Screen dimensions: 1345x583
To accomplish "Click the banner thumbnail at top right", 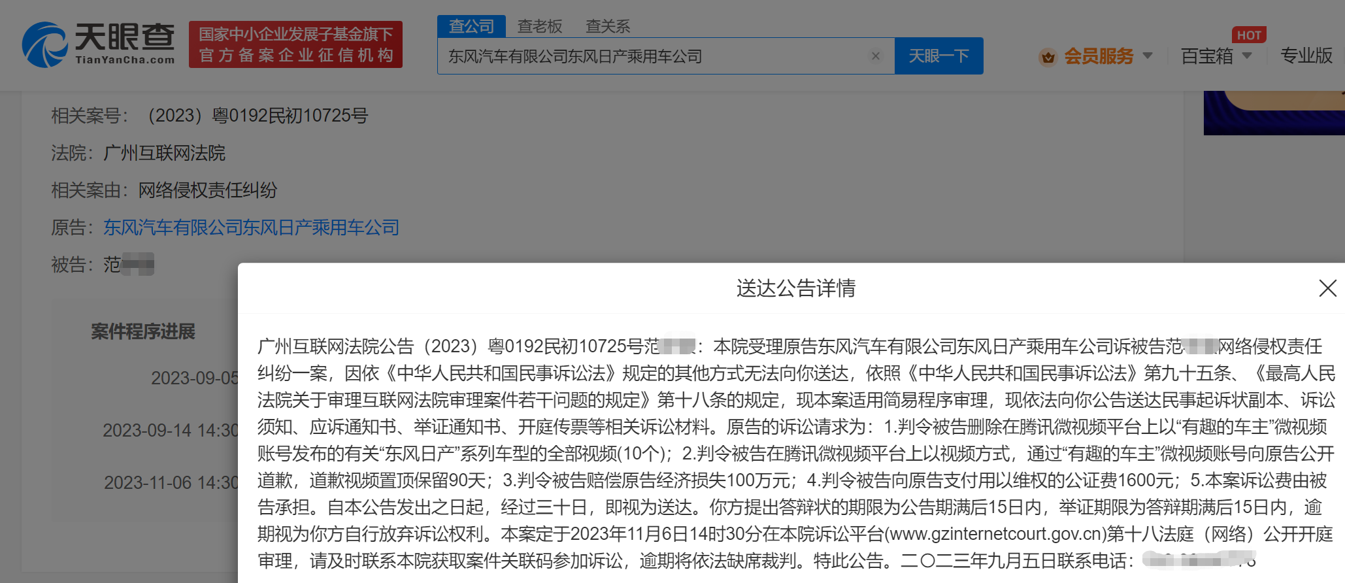I will pyautogui.click(x=1274, y=113).
